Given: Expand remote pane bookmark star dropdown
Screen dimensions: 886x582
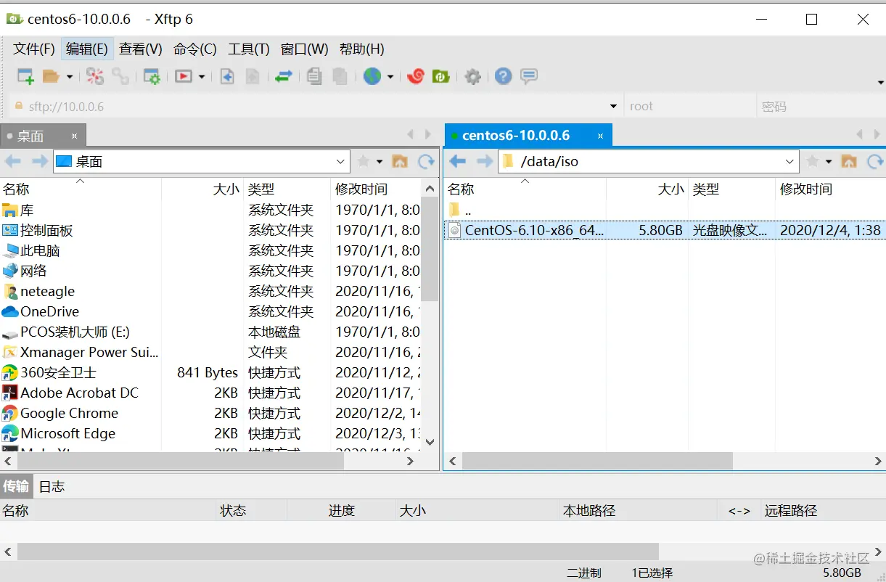Looking at the screenshot, I should click(x=829, y=161).
